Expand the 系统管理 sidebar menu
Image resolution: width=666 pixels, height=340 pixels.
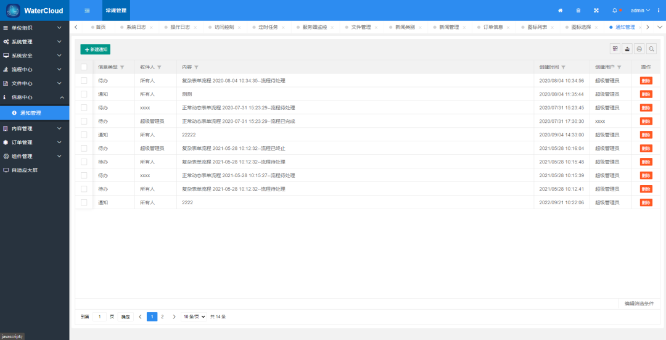[x=35, y=41]
